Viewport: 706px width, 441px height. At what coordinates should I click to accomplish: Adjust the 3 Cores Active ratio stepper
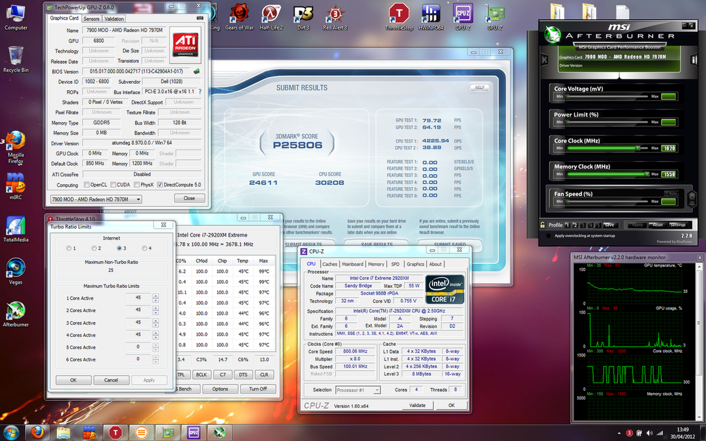tap(155, 323)
